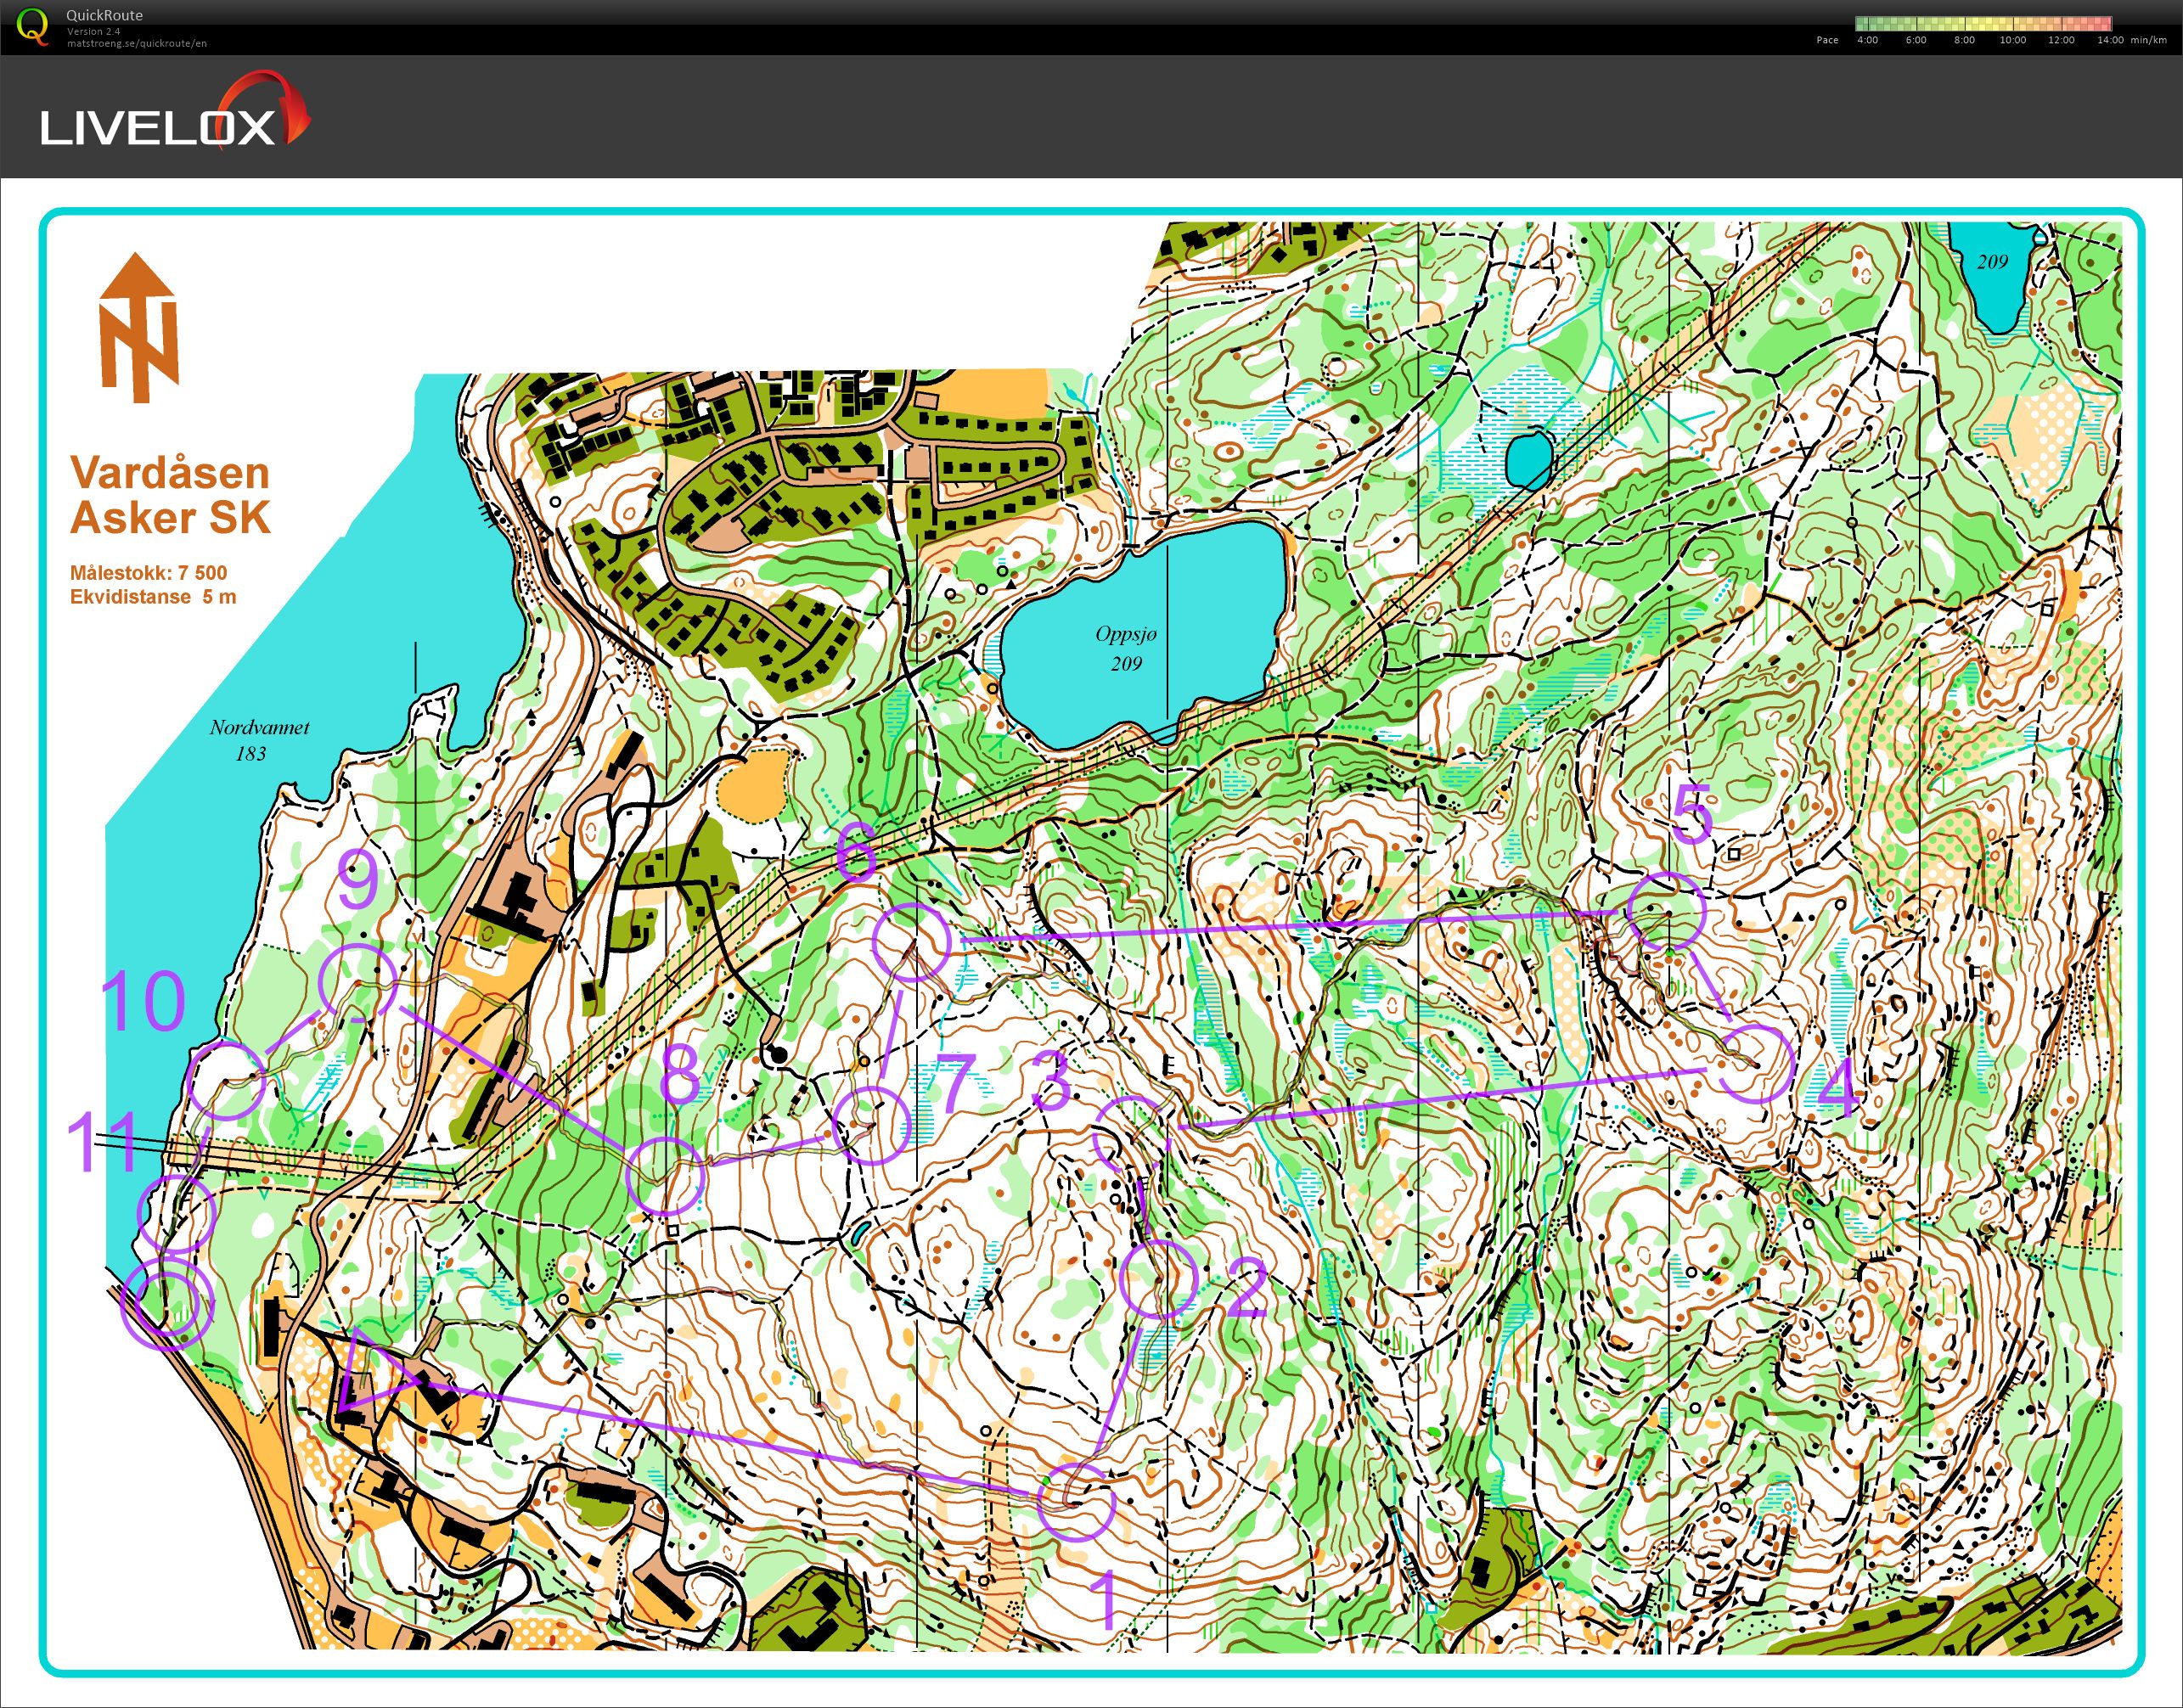Select control circle number 1

[x=1075, y=1501]
